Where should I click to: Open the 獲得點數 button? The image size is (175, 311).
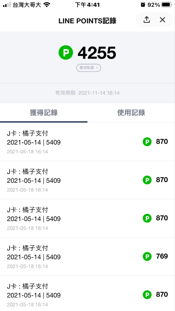[x=88, y=68]
